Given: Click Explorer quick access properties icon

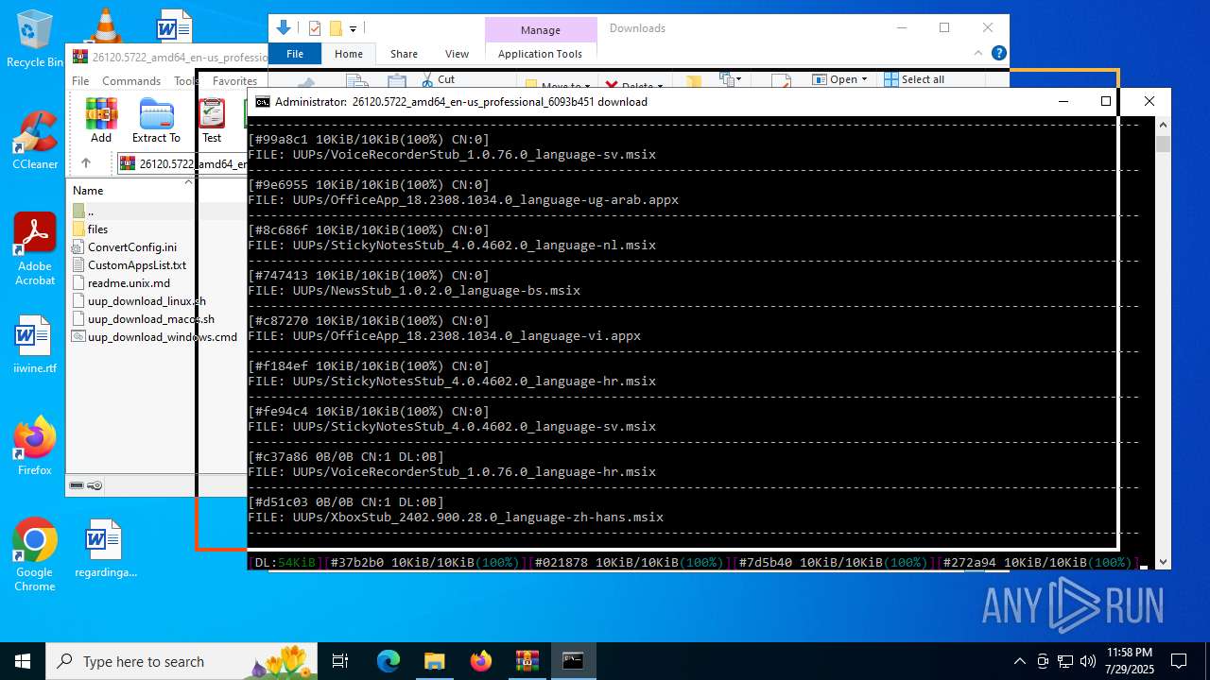Looking at the screenshot, I should point(315,28).
